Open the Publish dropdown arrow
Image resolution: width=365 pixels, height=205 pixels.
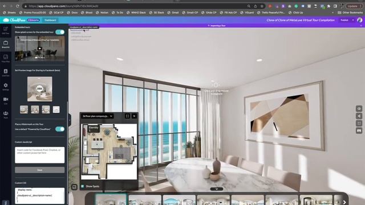pos(353,20)
